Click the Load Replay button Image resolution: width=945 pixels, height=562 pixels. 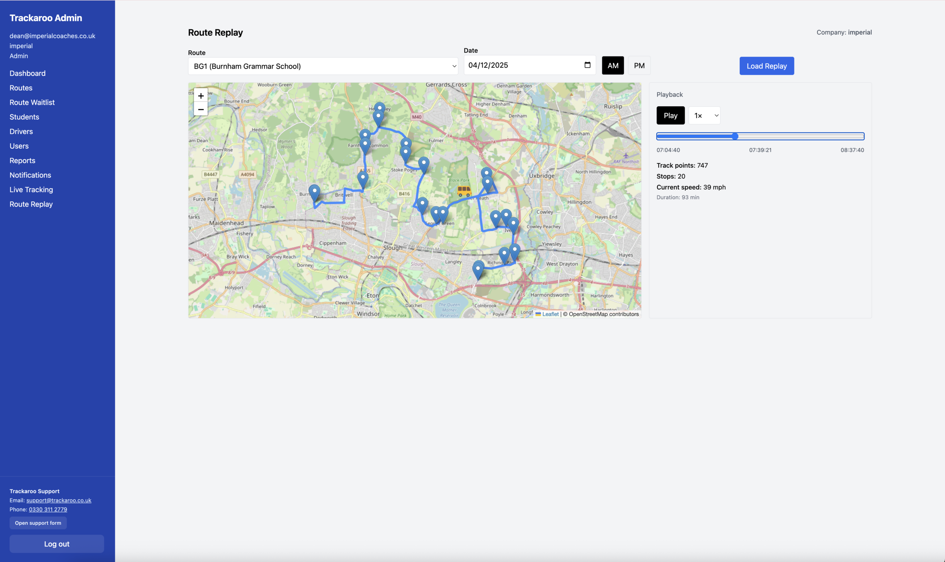(766, 66)
